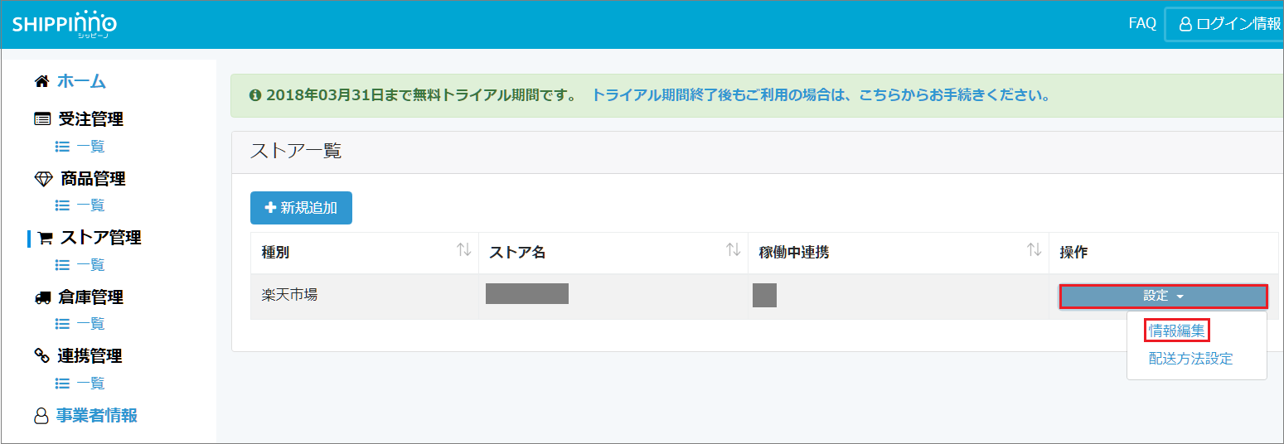Click the ストア一覧 panel heading

click(296, 151)
